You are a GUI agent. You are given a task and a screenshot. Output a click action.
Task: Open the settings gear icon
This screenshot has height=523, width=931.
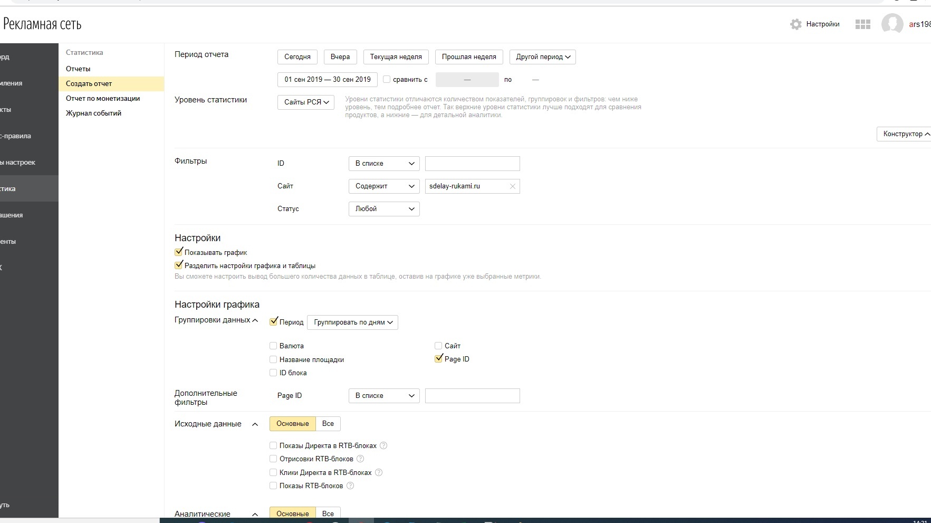click(795, 24)
